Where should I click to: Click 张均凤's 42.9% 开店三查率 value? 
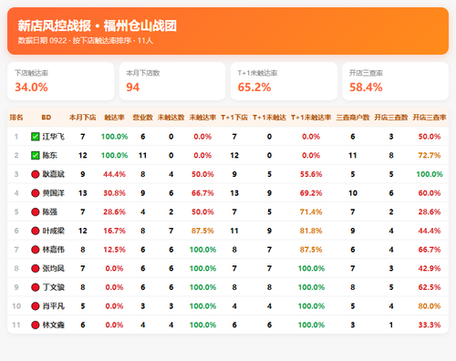(430, 269)
